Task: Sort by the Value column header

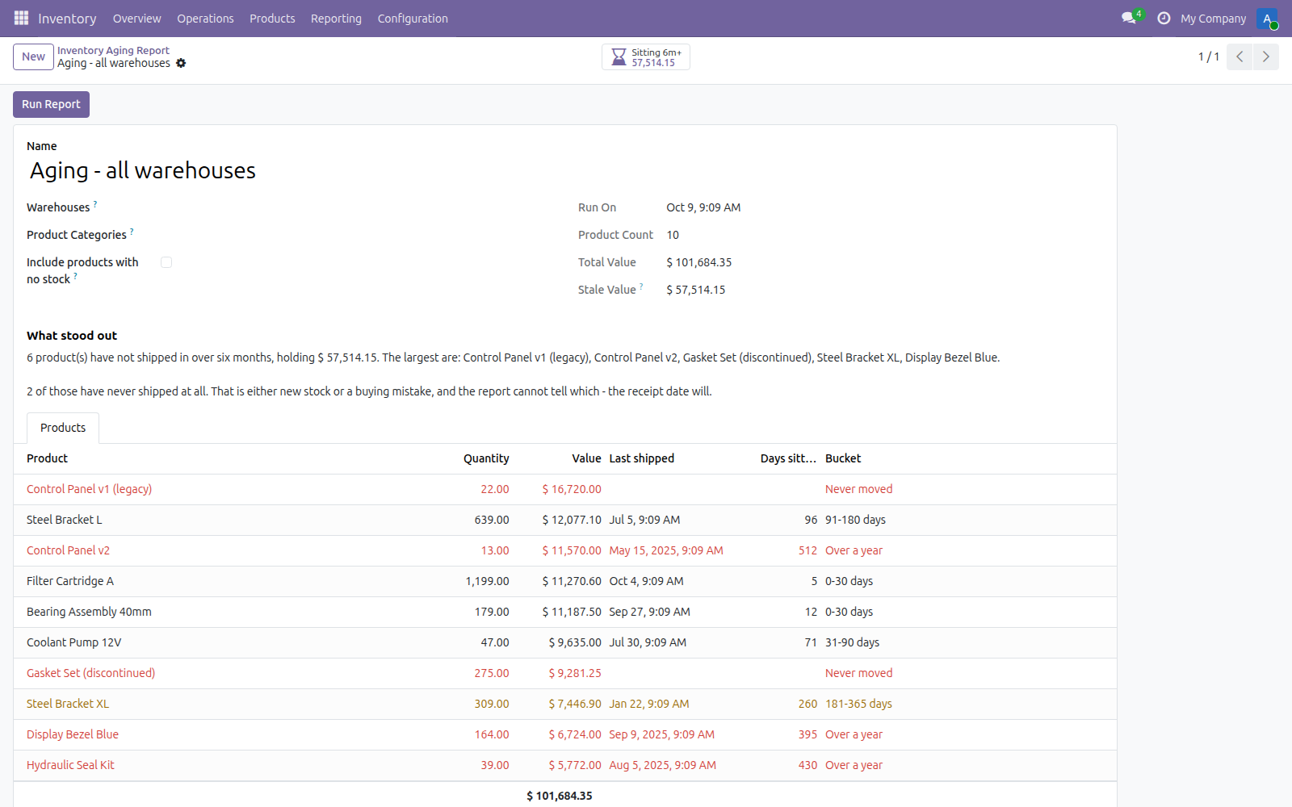Action: coord(586,458)
